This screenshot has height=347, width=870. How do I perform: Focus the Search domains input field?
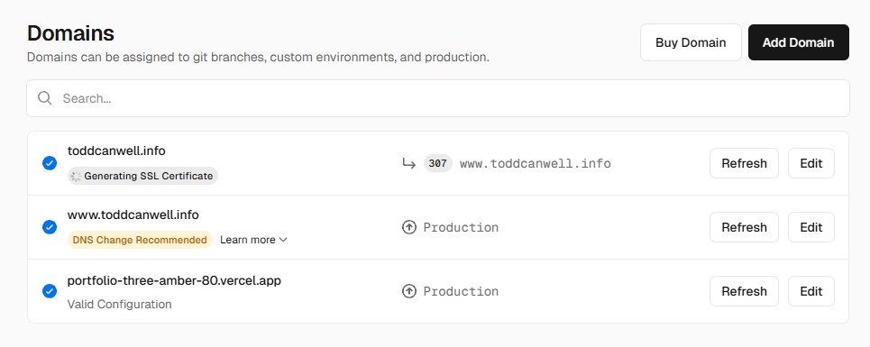(438, 98)
